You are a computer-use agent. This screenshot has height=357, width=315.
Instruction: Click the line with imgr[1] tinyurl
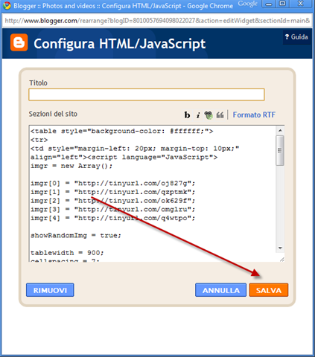[113, 192]
